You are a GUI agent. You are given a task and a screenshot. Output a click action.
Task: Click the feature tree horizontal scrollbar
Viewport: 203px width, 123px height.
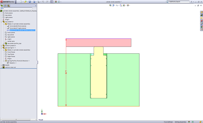coord(16,120)
